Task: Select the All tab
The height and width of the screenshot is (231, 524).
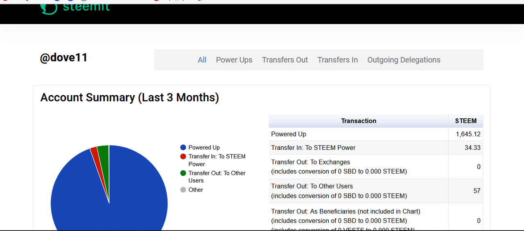Action: 202,60
